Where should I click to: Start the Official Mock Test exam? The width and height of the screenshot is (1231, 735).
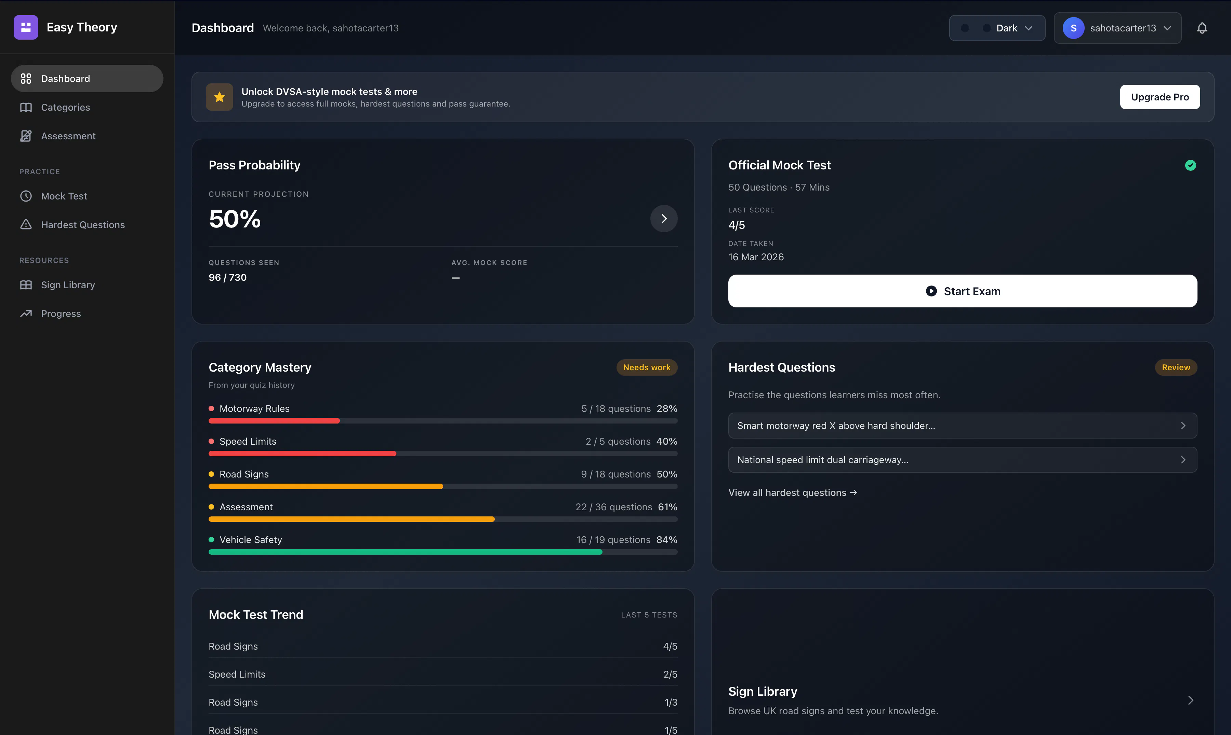962,291
